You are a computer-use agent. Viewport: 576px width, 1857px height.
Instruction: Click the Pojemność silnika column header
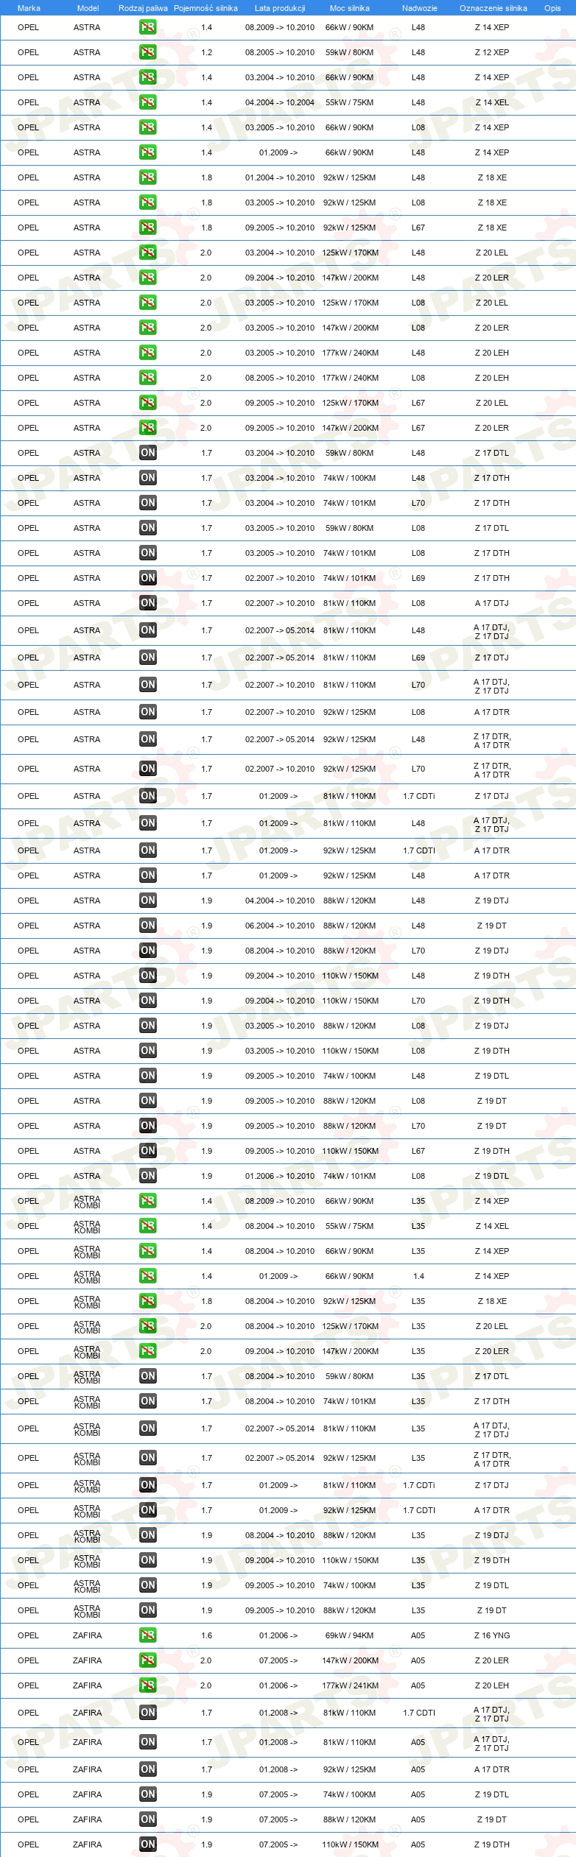click(x=206, y=8)
